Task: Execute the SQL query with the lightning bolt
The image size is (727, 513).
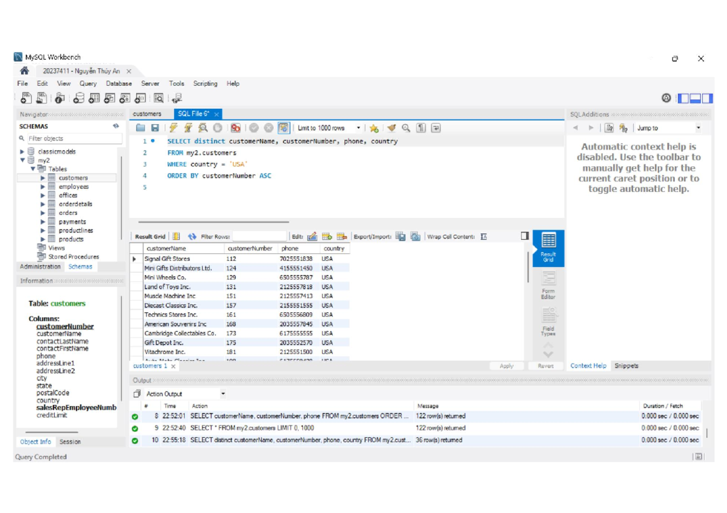Action: pos(174,128)
